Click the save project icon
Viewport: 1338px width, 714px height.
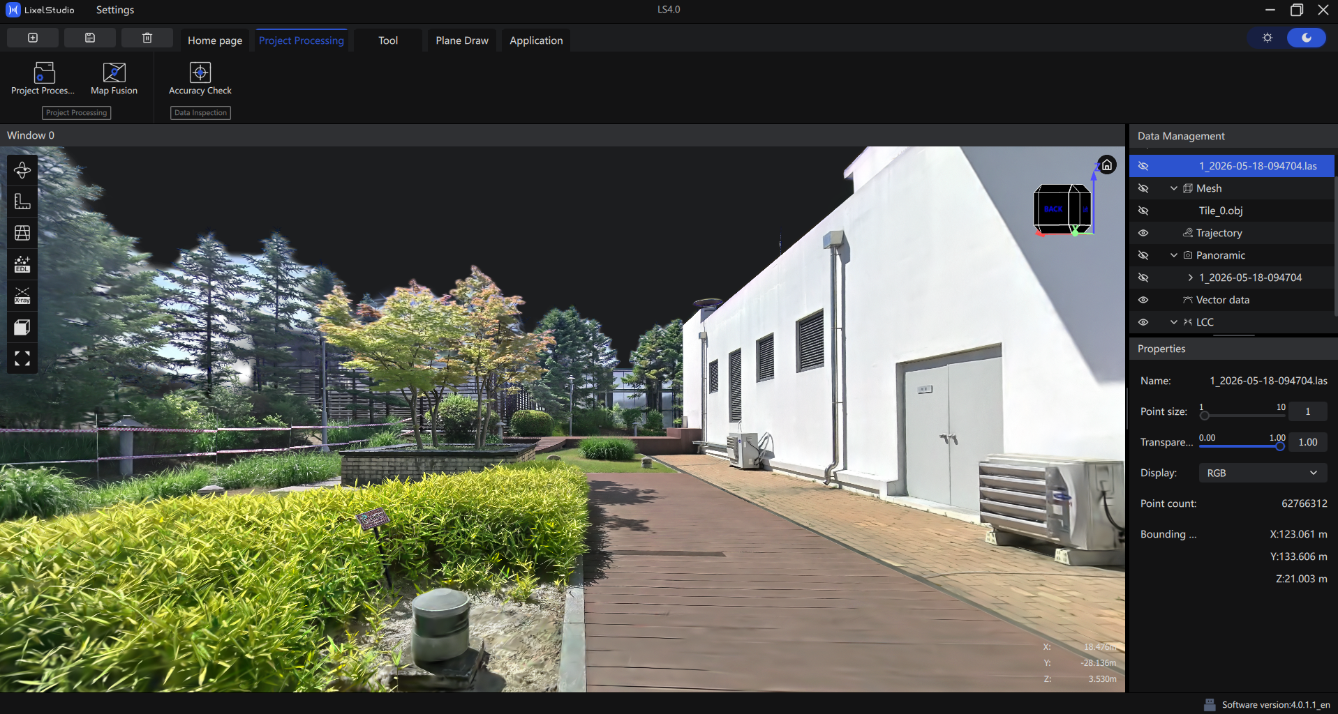[x=90, y=38]
